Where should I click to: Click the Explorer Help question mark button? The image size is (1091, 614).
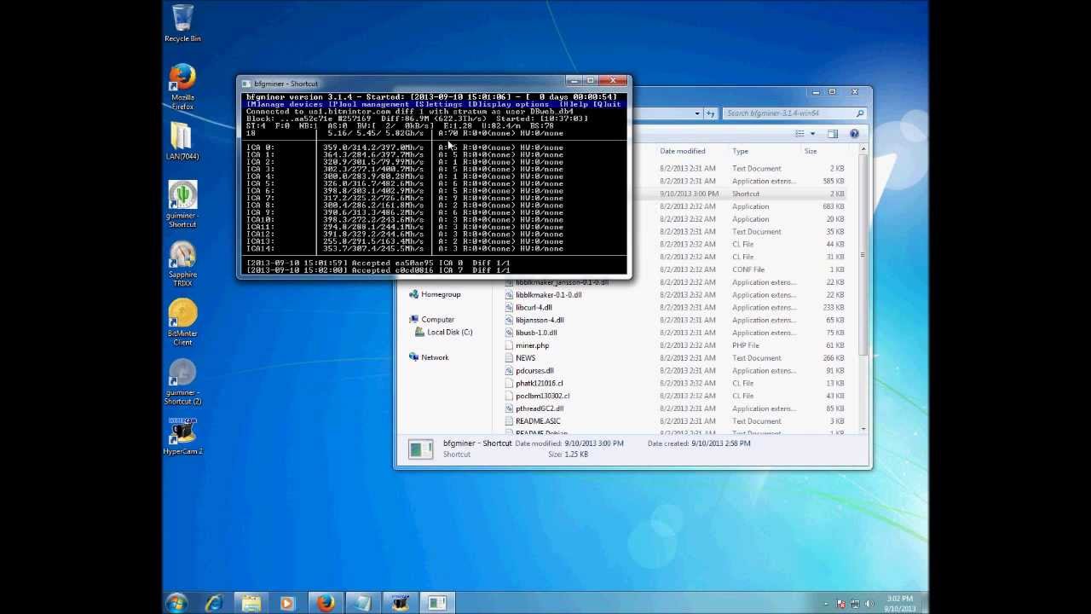coord(854,134)
